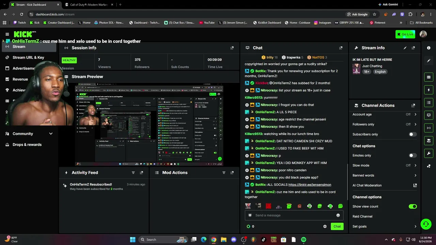Open Spotify from the taskbar
Viewport: 436px width, 245px height.
(303, 240)
